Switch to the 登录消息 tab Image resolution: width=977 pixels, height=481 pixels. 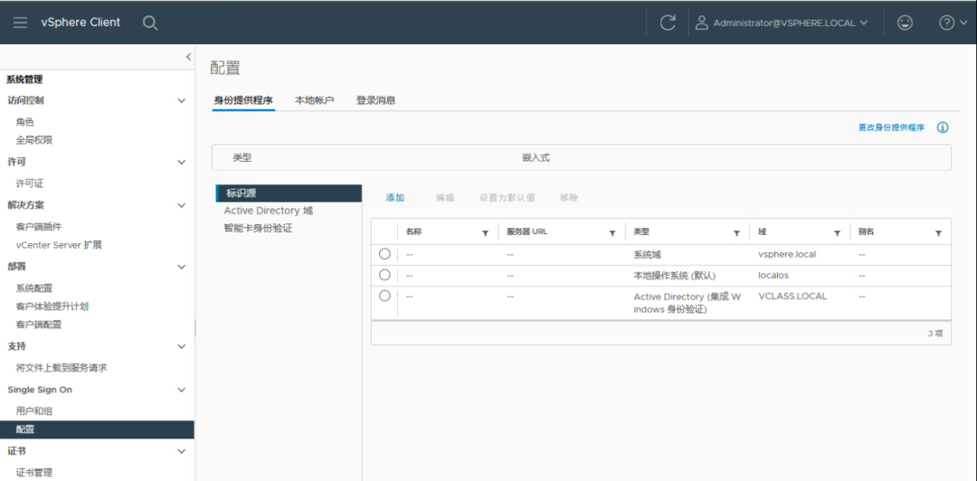click(375, 100)
